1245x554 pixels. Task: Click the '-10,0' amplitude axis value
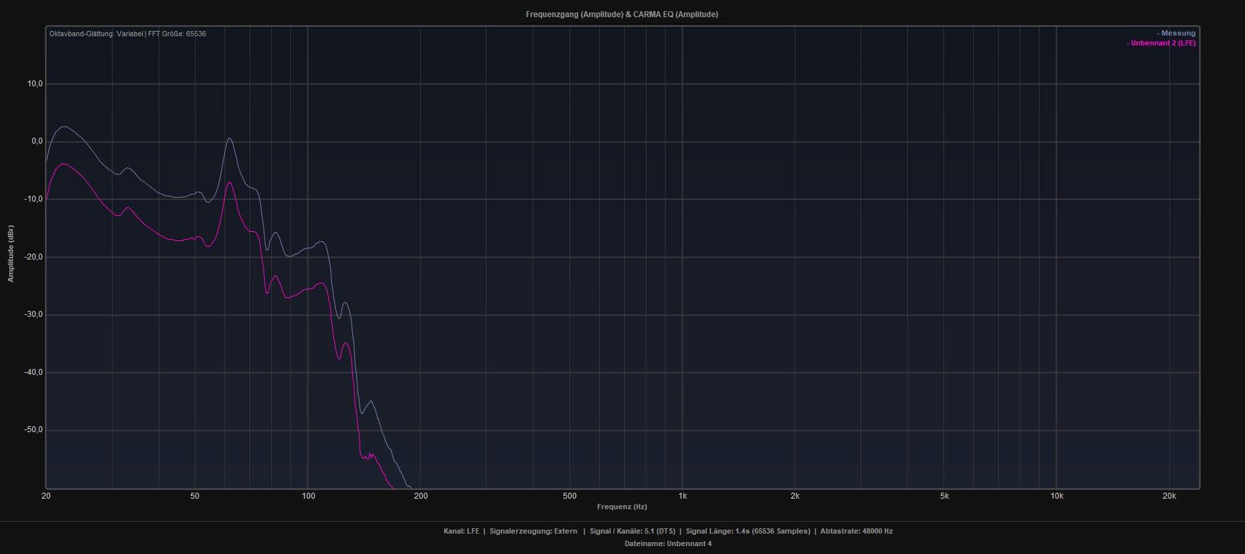34,199
